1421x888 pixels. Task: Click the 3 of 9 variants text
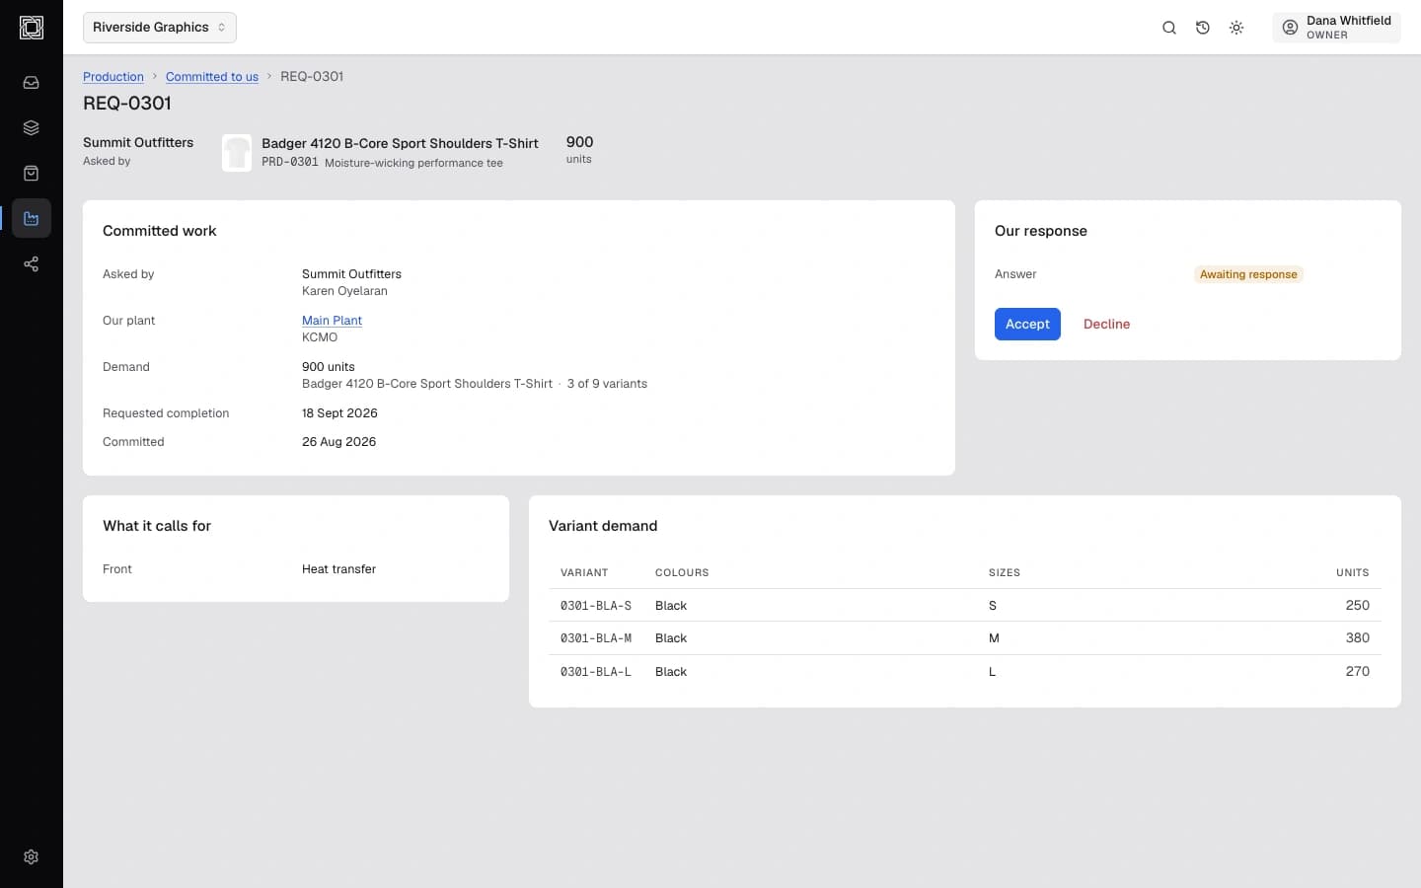point(607,384)
